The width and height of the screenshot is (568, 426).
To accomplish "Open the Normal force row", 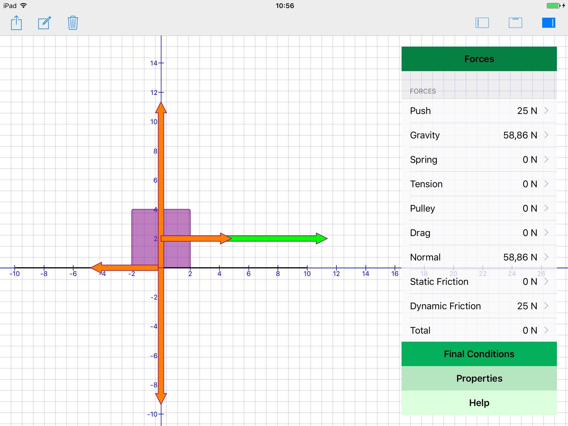I will click(x=479, y=257).
